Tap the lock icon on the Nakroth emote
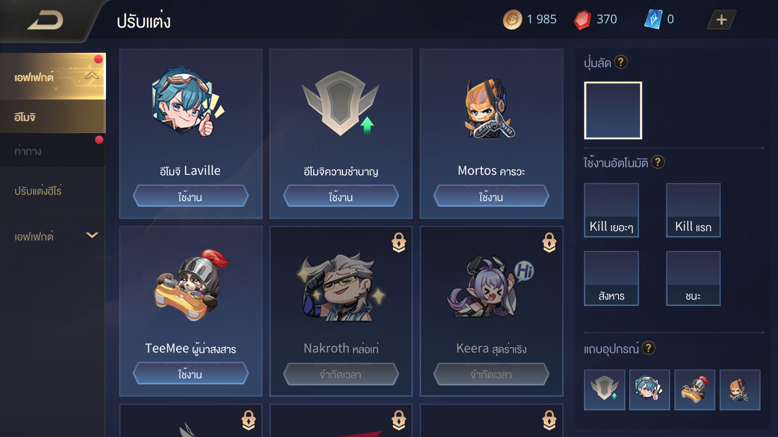The height and width of the screenshot is (437, 778). [x=399, y=242]
